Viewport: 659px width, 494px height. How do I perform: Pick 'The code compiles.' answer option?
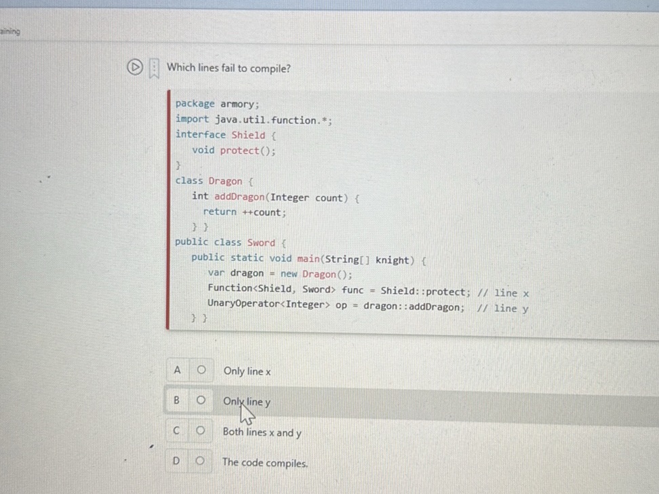pyautogui.click(x=265, y=463)
